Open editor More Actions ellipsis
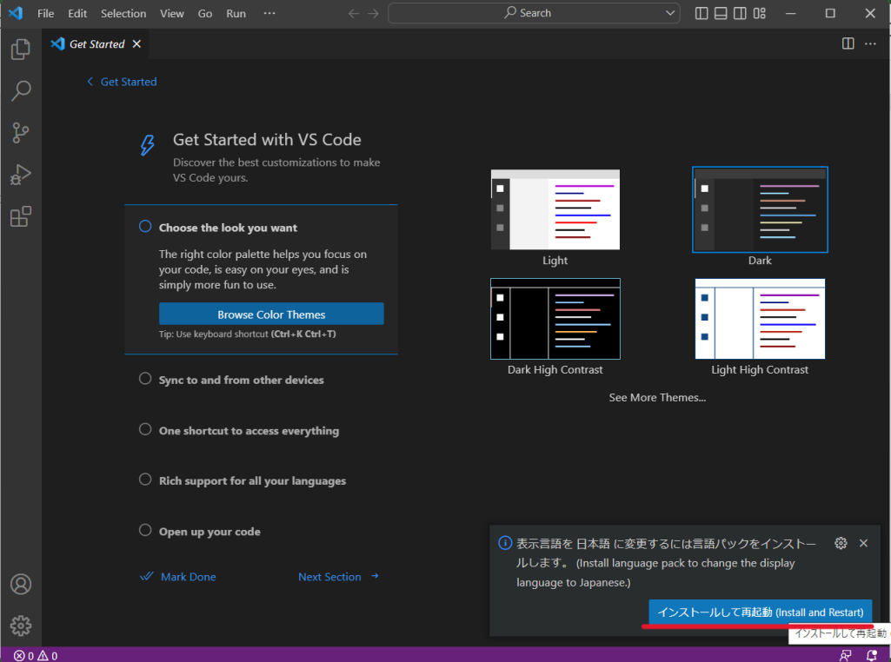 pyautogui.click(x=870, y=43)
